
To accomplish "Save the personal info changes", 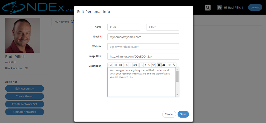I will click(x=183, y=114).
